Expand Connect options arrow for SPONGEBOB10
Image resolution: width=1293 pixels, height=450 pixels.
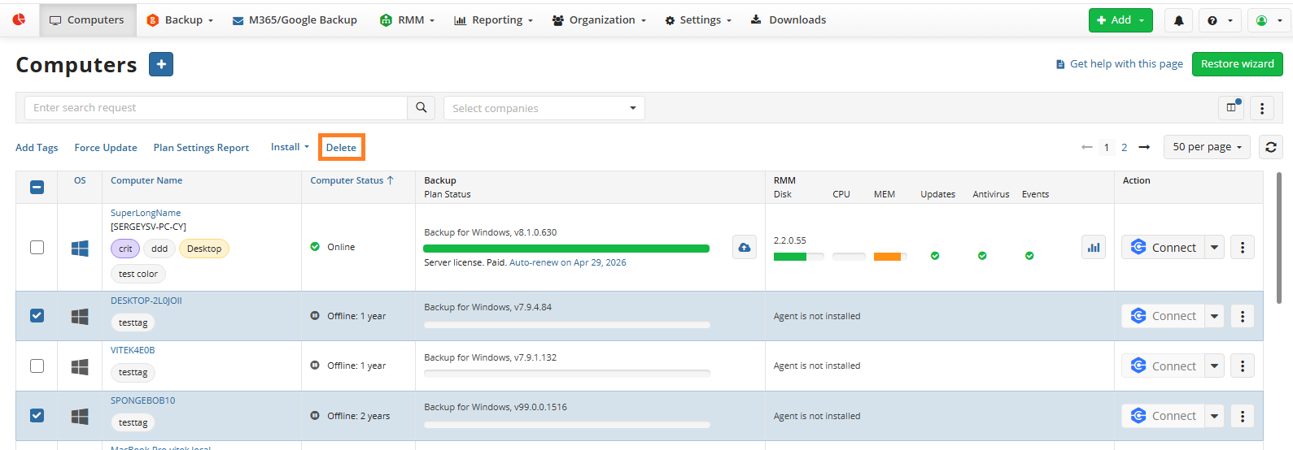pos(1214,416)
